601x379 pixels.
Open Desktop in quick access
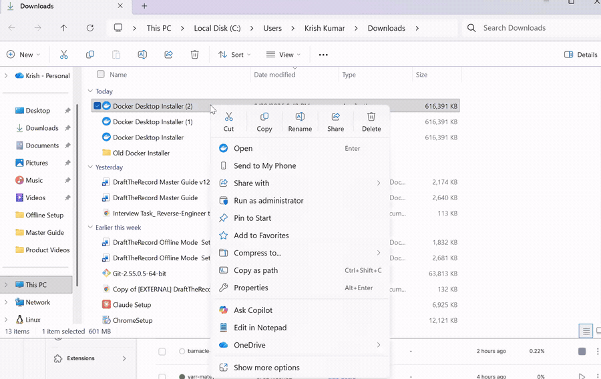click(37, 111)
